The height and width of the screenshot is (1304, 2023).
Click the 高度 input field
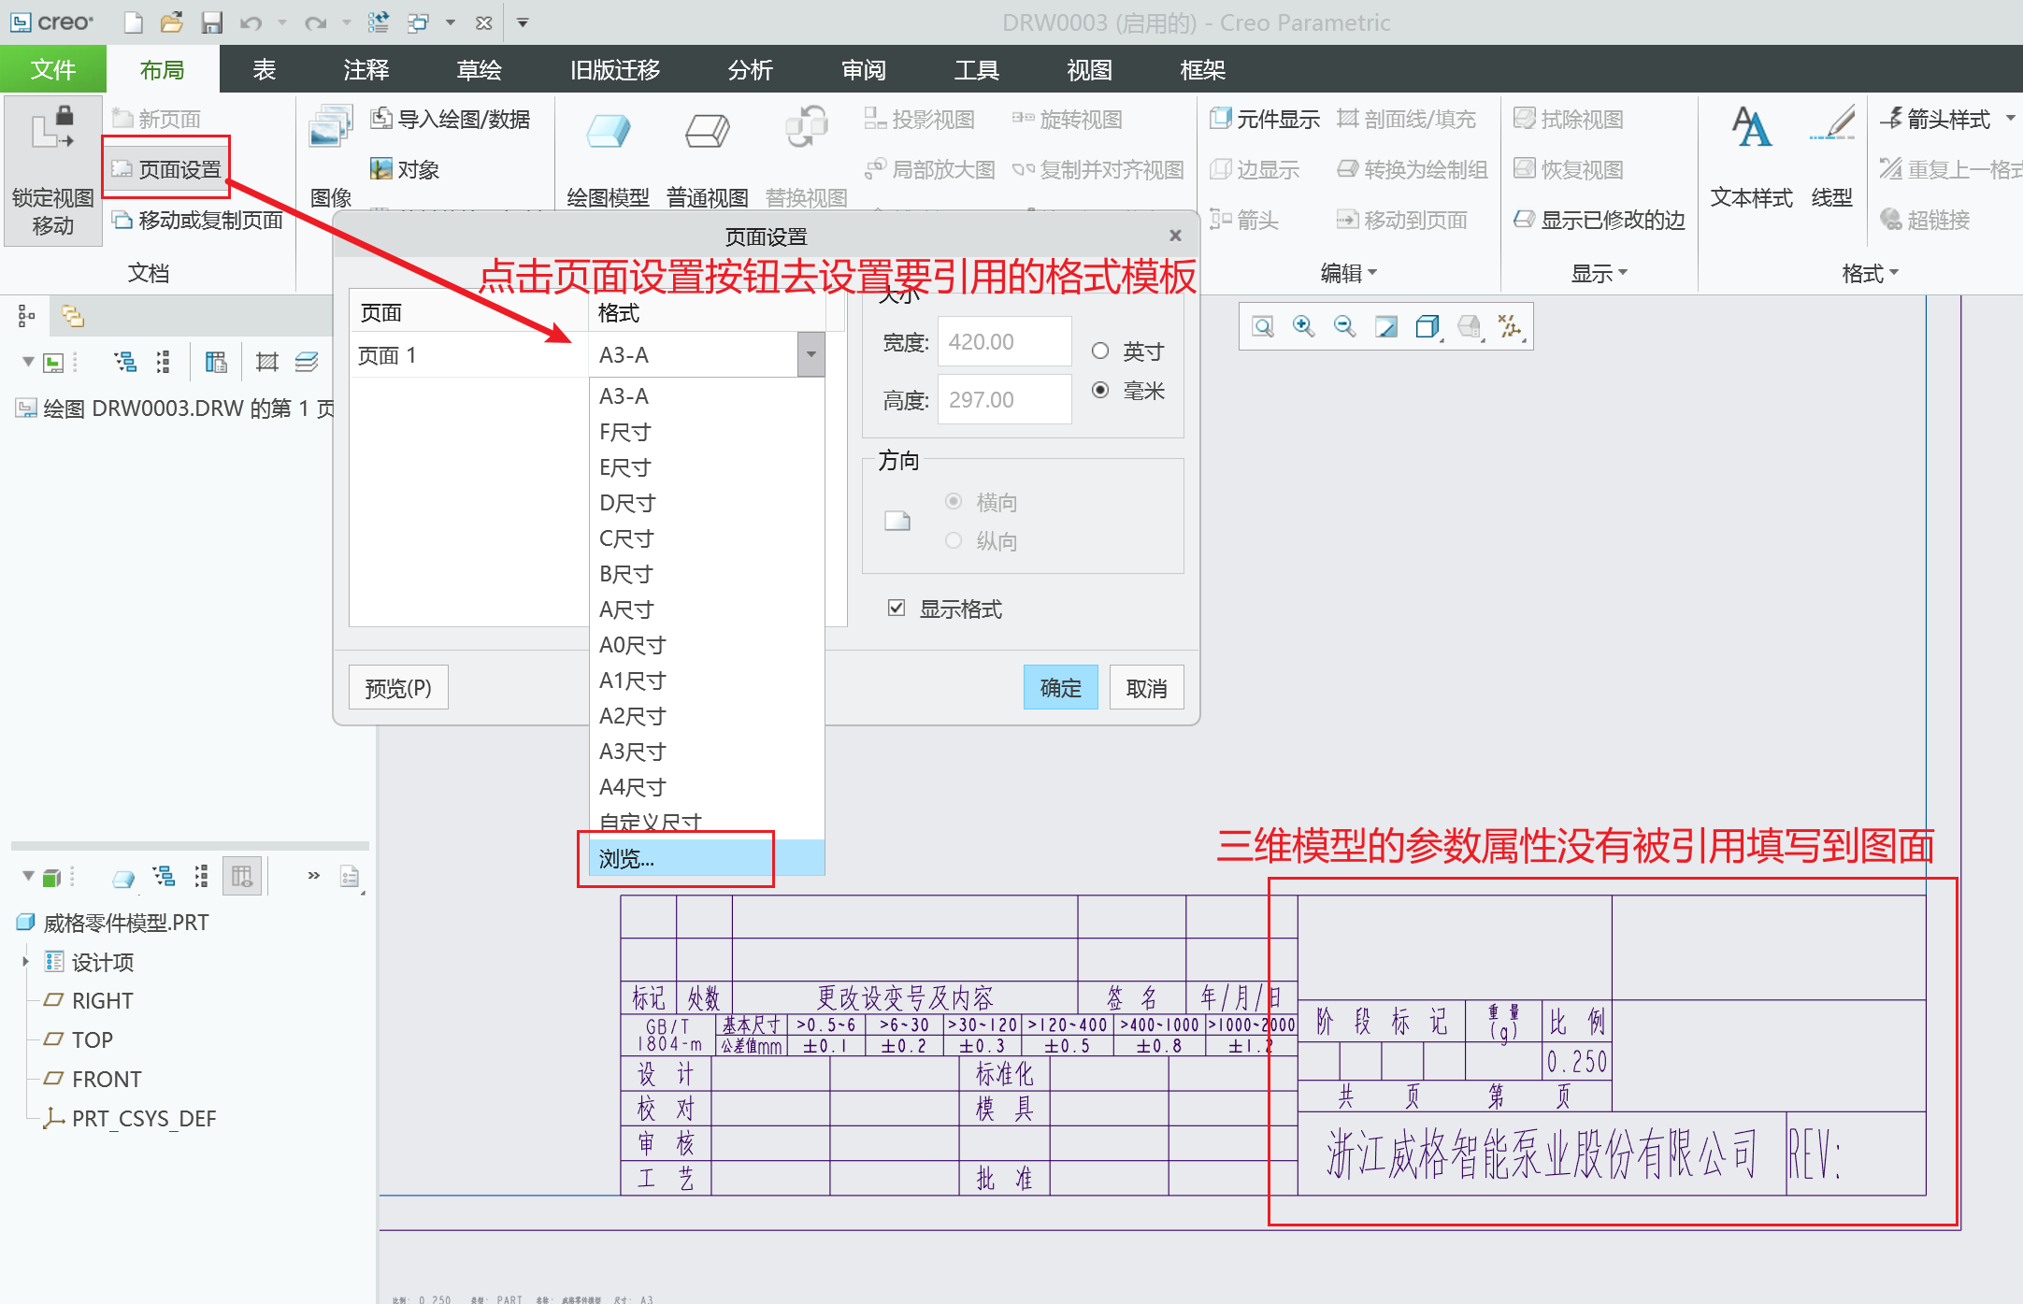click(x=1004, y=399)
